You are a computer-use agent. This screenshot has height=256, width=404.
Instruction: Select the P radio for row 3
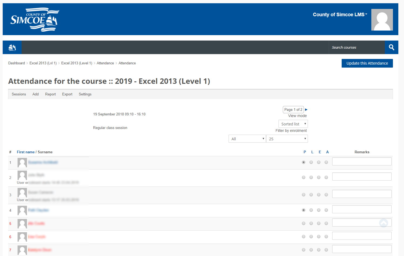coord(304,195)
